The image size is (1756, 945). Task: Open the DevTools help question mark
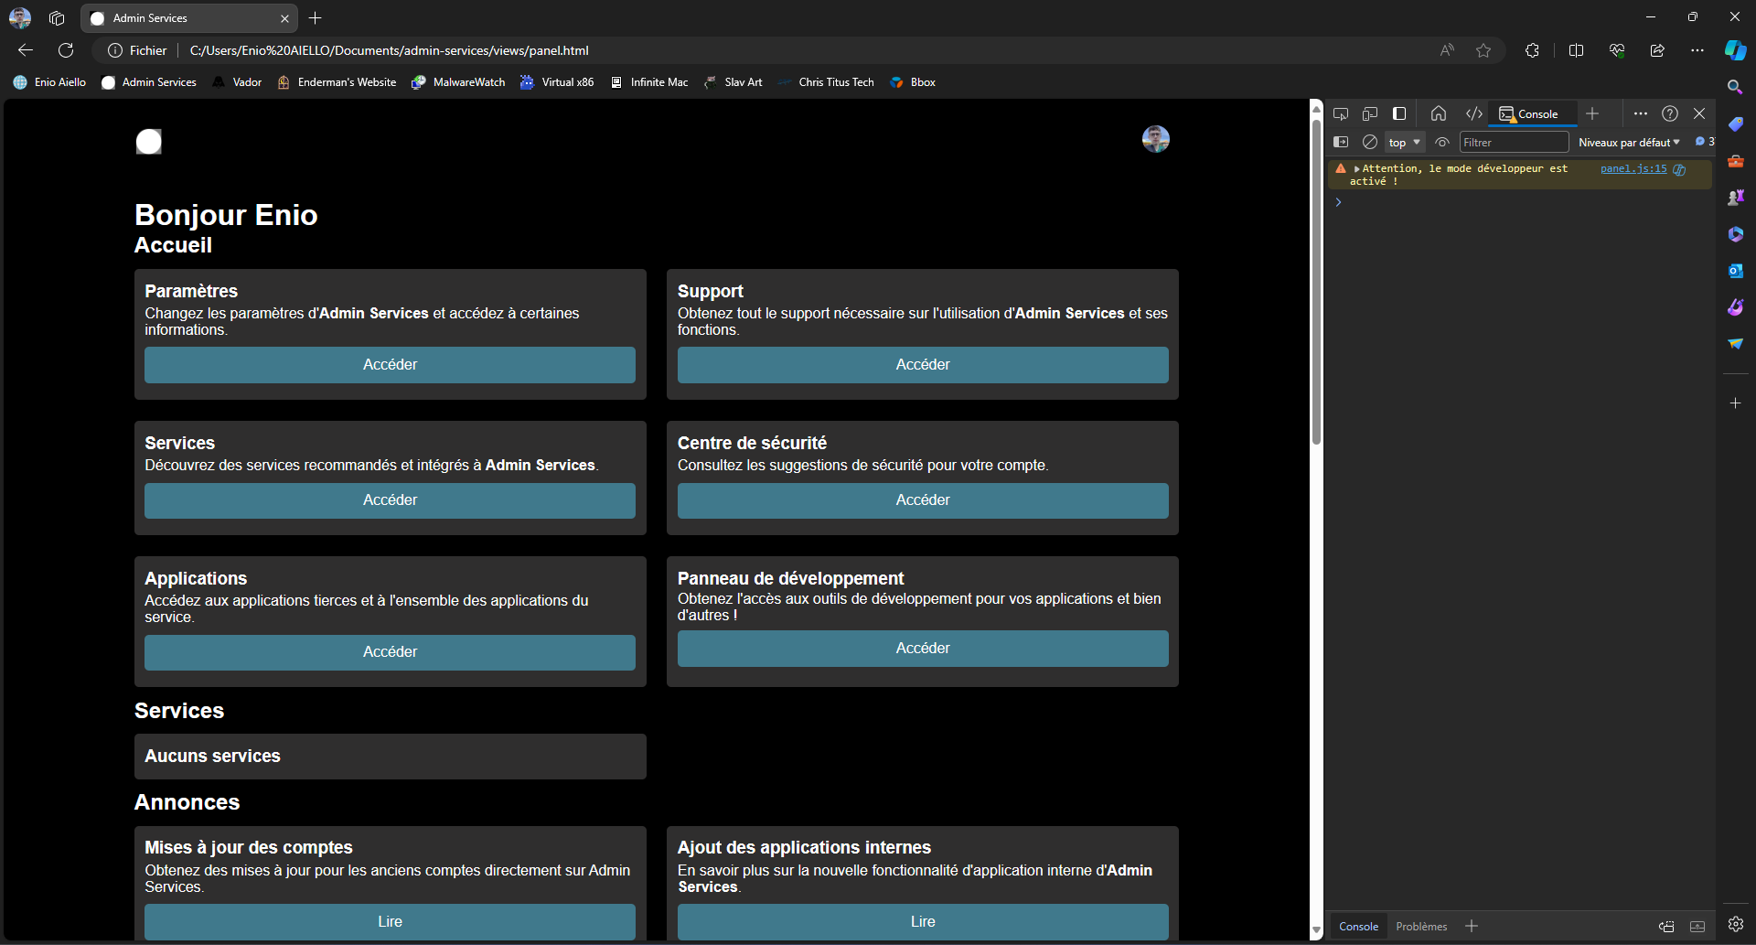click(1670, 113)
